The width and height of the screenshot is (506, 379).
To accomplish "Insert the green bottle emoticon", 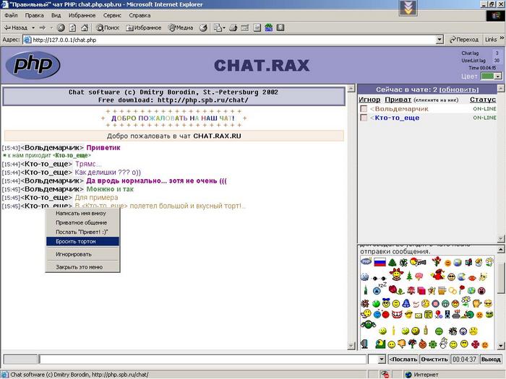I will pos(366,290).
